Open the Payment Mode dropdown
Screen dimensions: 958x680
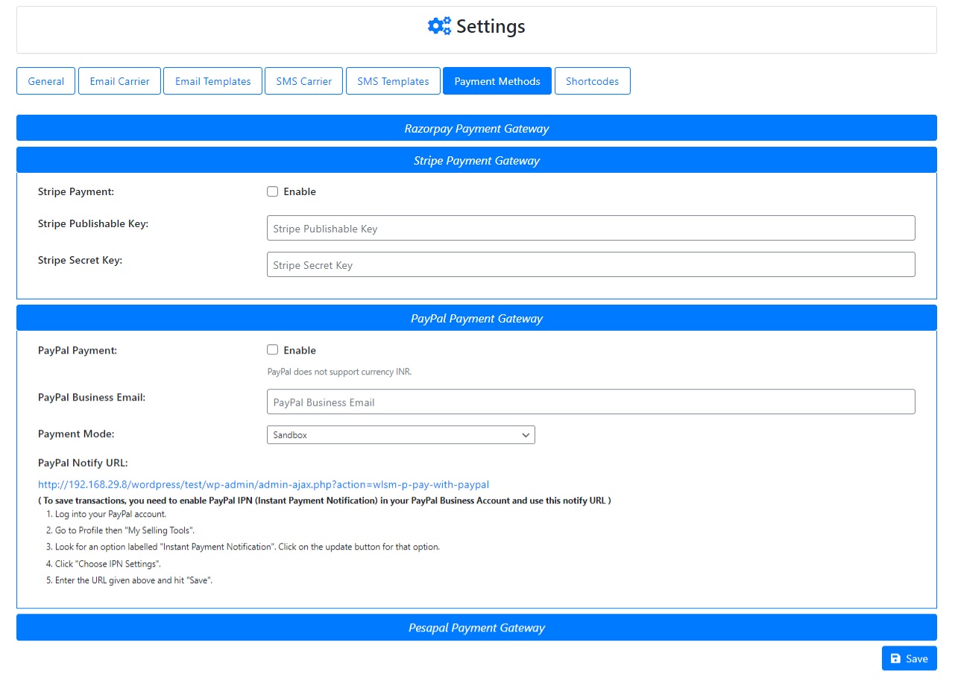pos(400,434)
